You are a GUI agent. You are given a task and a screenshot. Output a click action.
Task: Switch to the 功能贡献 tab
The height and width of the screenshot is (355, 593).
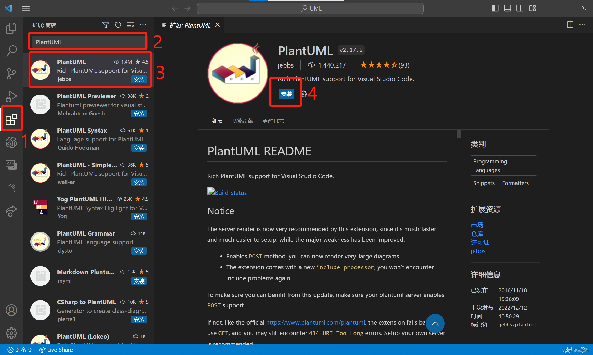tap(242, 121)
